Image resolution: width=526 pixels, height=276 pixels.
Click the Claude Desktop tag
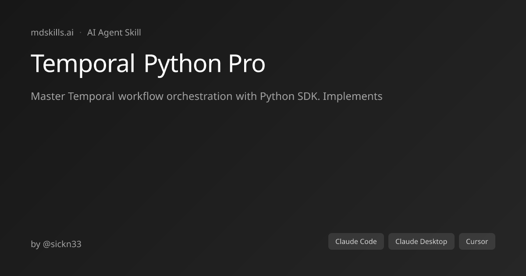click(421, 241)
